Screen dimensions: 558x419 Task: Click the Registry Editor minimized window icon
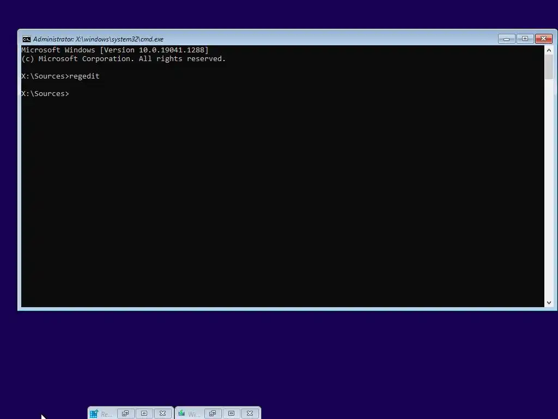tap(94, 414)
